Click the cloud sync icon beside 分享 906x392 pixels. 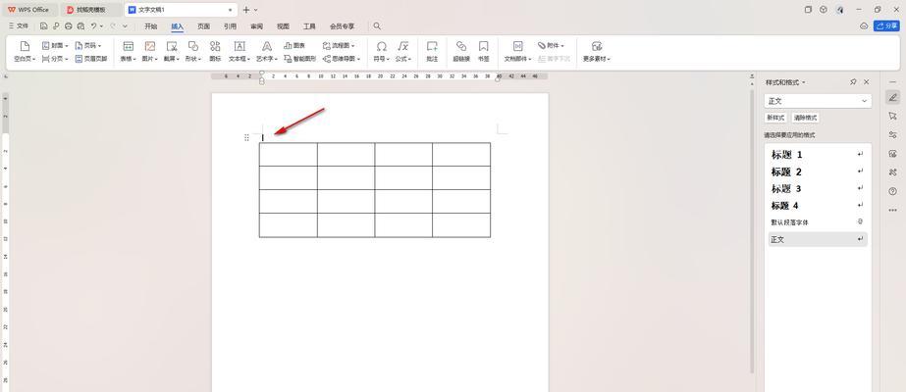tap(864, 26)
